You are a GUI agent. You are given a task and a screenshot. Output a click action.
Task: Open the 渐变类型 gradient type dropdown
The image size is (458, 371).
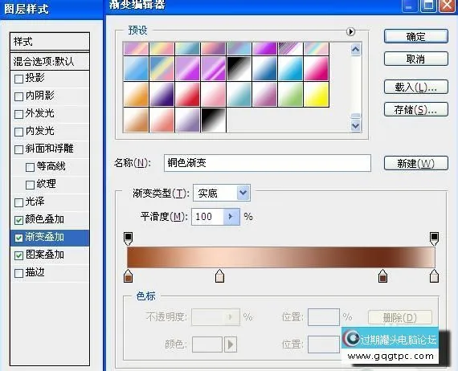click(x=243, y=193)
